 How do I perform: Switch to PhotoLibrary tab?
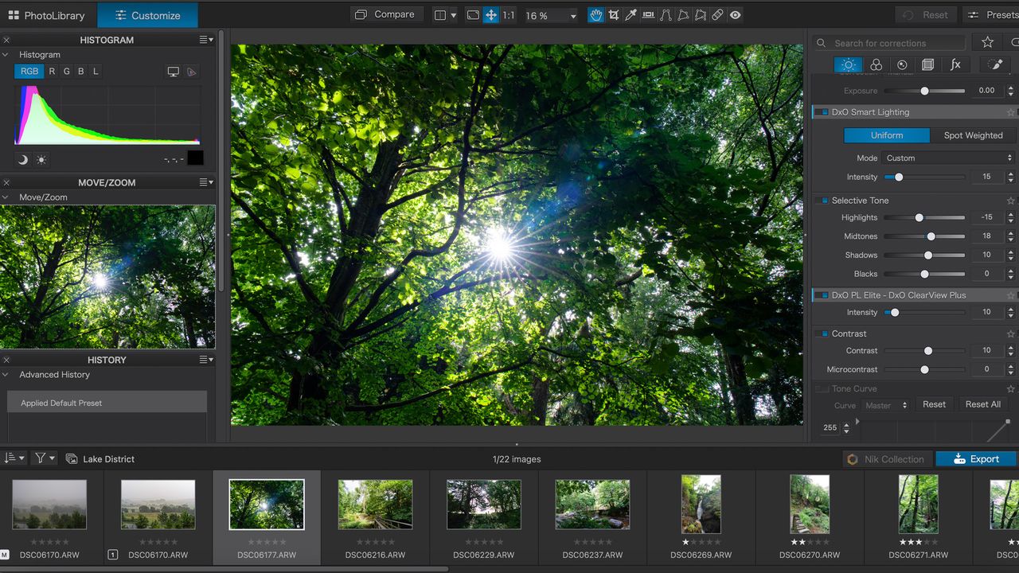tap(49, 15)
